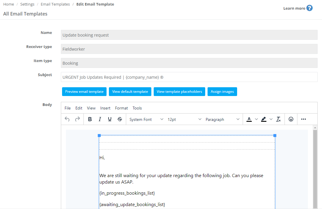Click the Redo arrow in editor toolbar

pos(77,119)
